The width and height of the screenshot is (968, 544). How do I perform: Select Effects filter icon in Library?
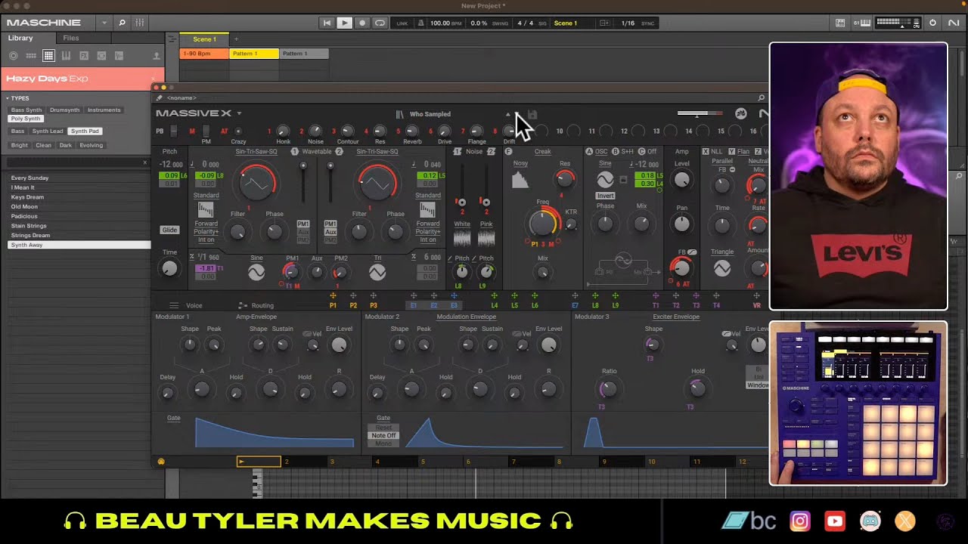(83, 56)
